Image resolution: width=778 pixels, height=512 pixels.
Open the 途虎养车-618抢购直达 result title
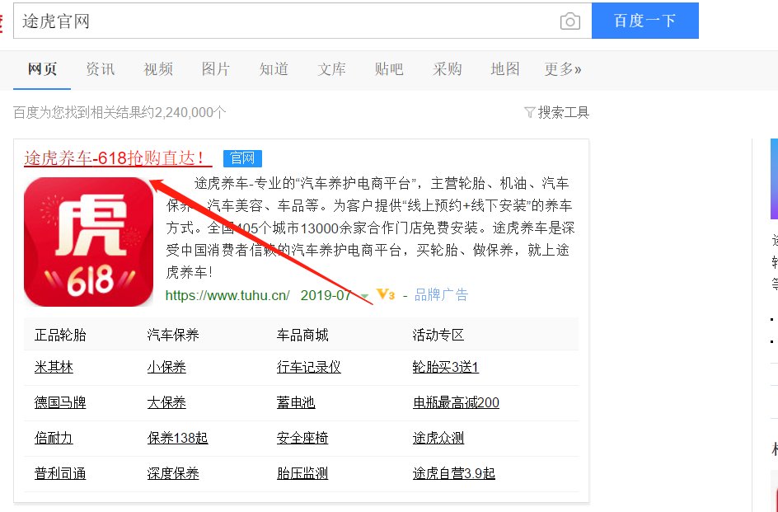coord(115,157)
